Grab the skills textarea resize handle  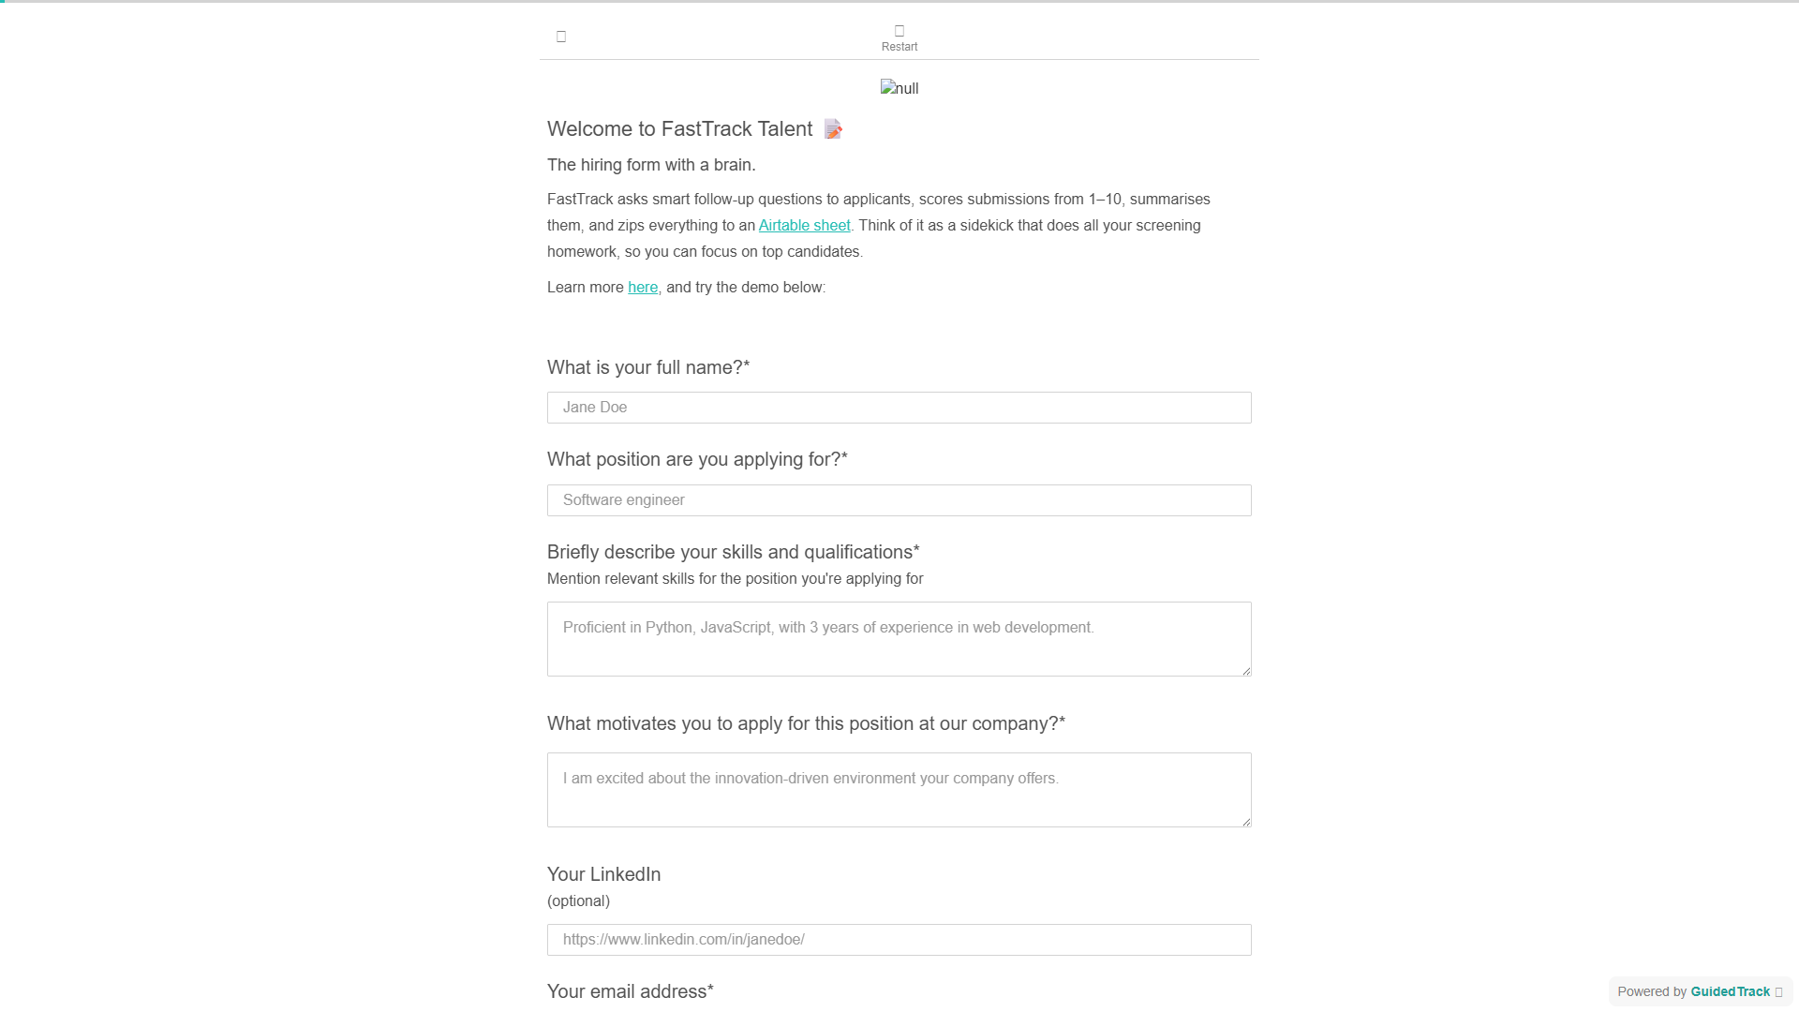[x=1245, y=670]
